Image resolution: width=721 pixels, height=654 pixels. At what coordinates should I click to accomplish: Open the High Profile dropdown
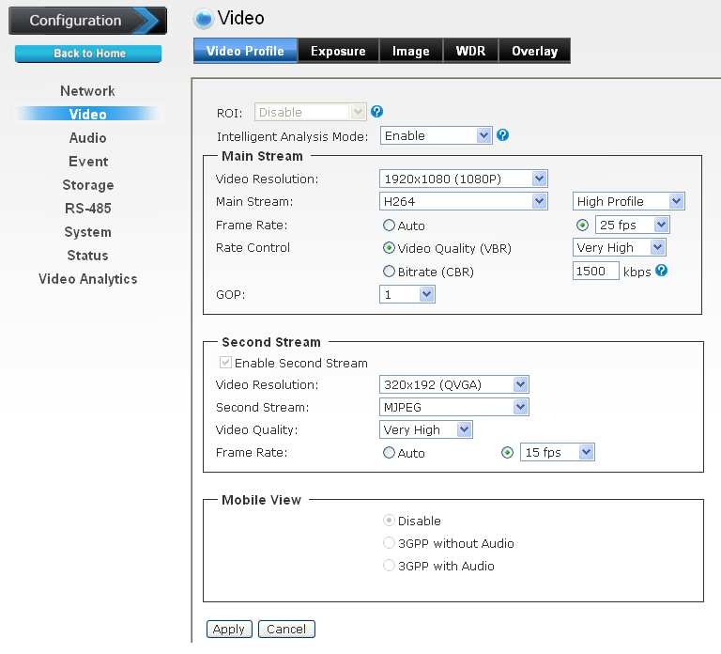[x=629, y=201]
